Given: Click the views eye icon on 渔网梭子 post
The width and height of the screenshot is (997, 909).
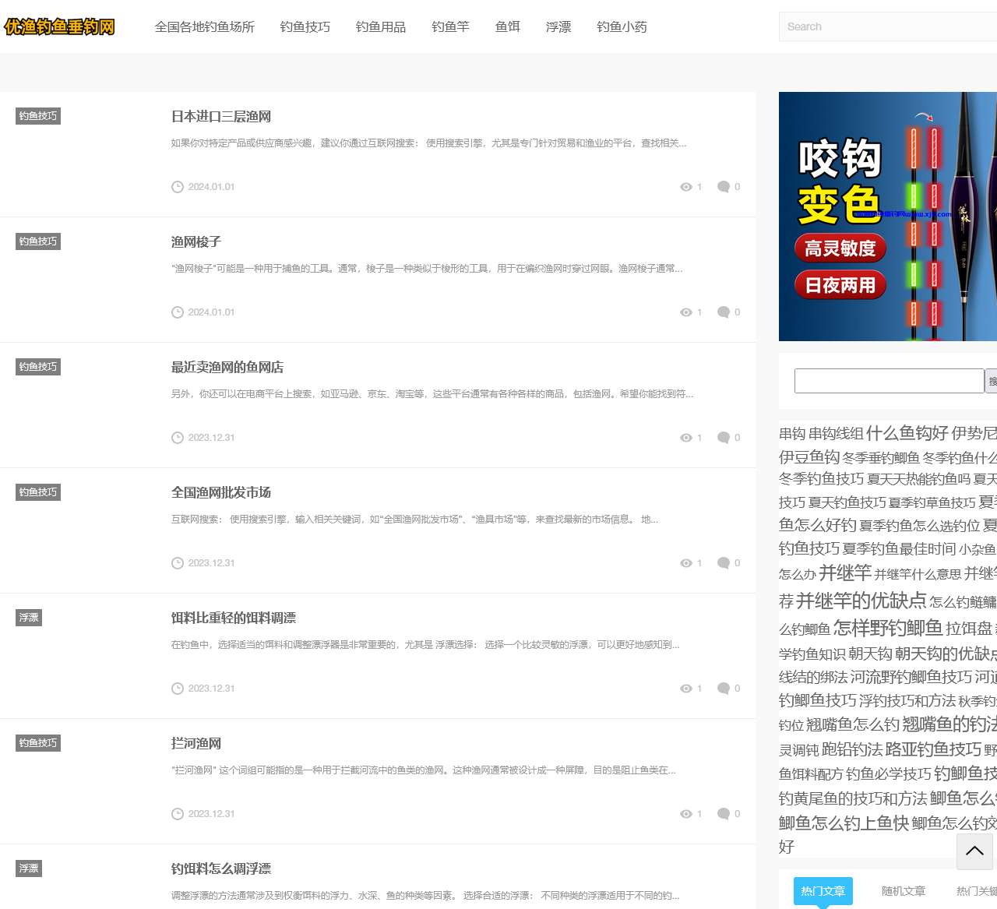Looking at the screenshot, I should 685,312.
